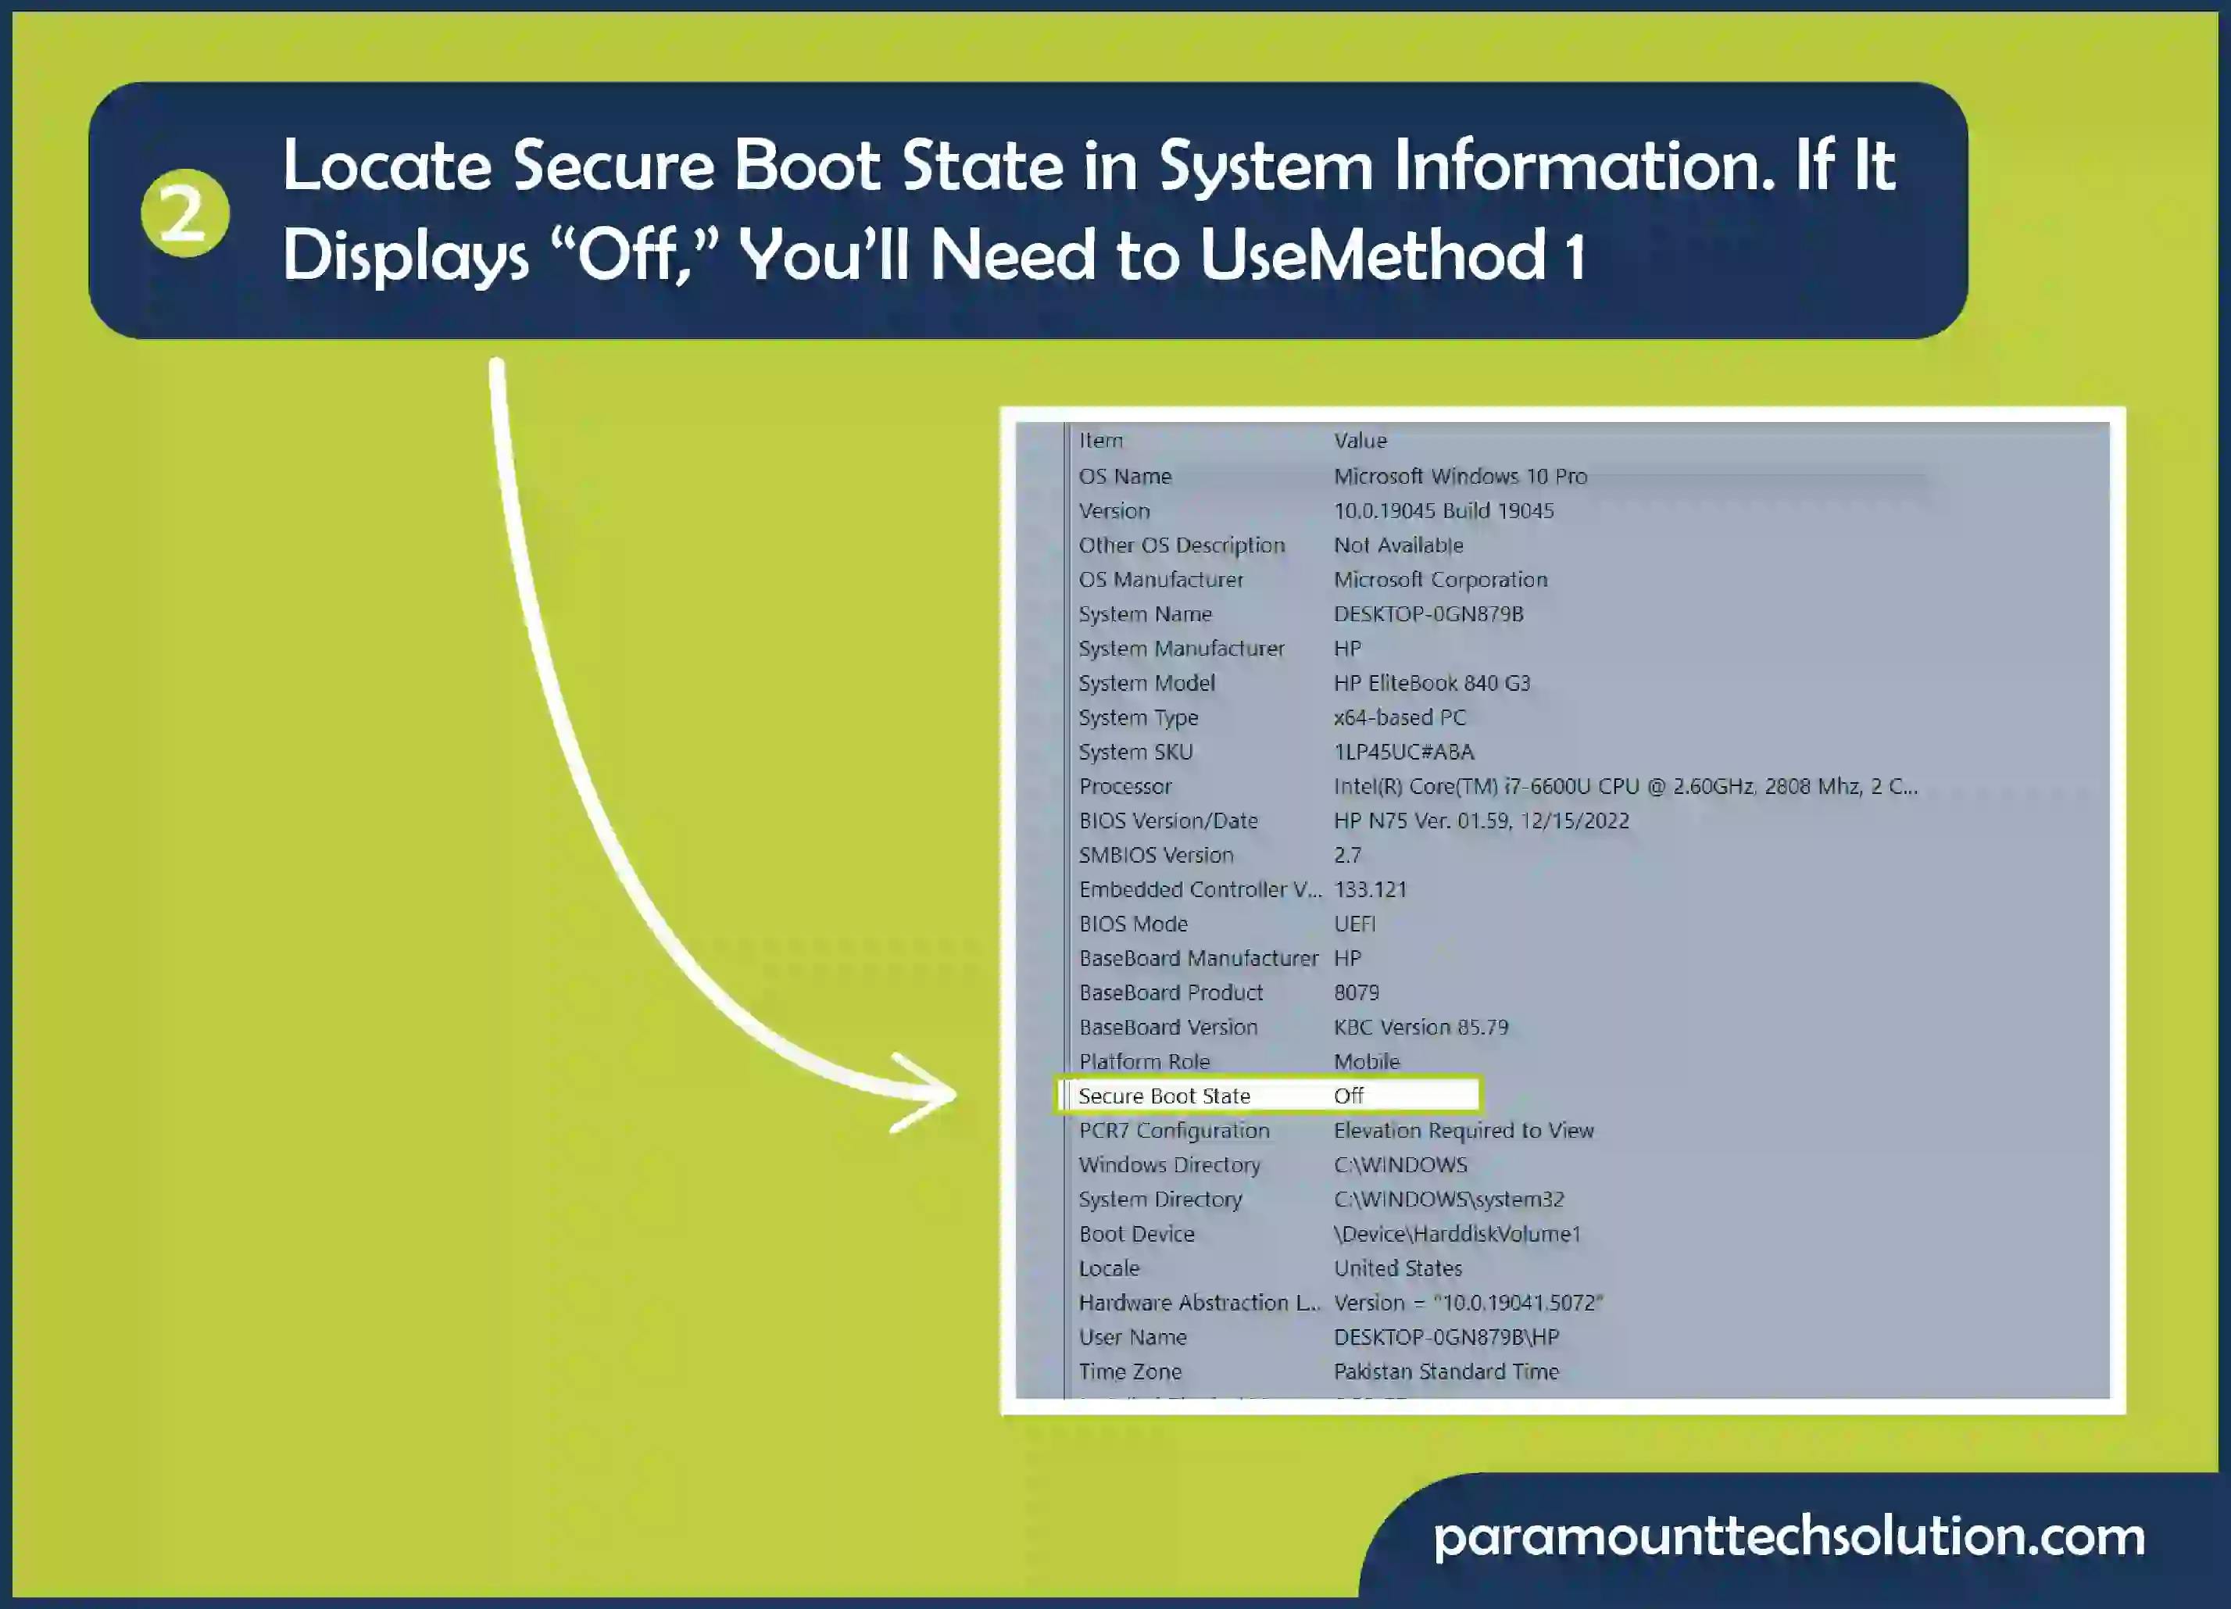Viewport: 2231px width, 1609px height.
Task: Click the value x64-based PC
Action: 1399,717
